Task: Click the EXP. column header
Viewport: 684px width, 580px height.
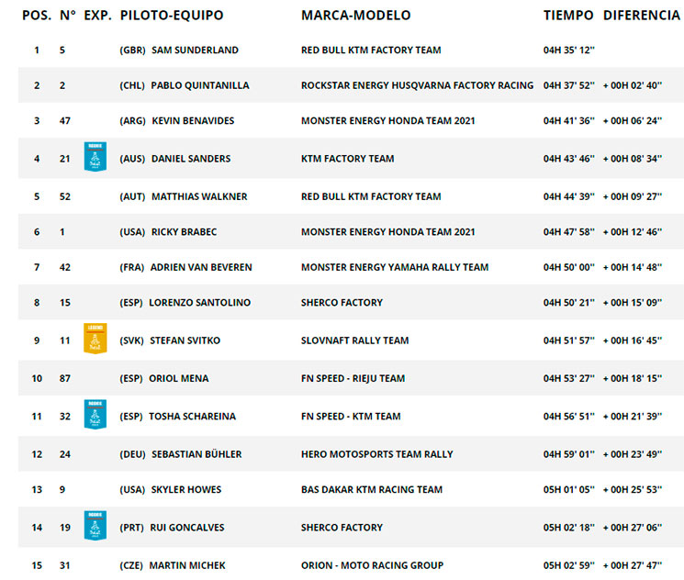Action: [97, 16]
